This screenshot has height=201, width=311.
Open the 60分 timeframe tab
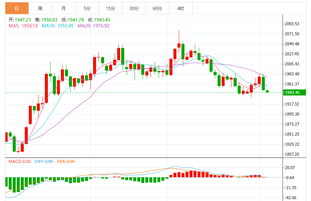coord(157,8)
